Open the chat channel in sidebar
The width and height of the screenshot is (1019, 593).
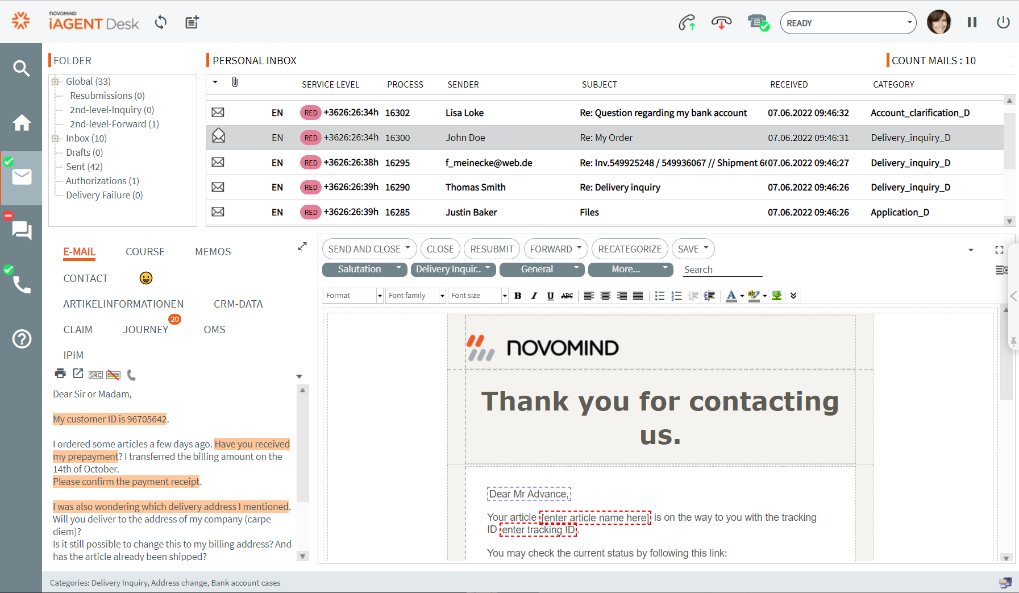point(22,230)
